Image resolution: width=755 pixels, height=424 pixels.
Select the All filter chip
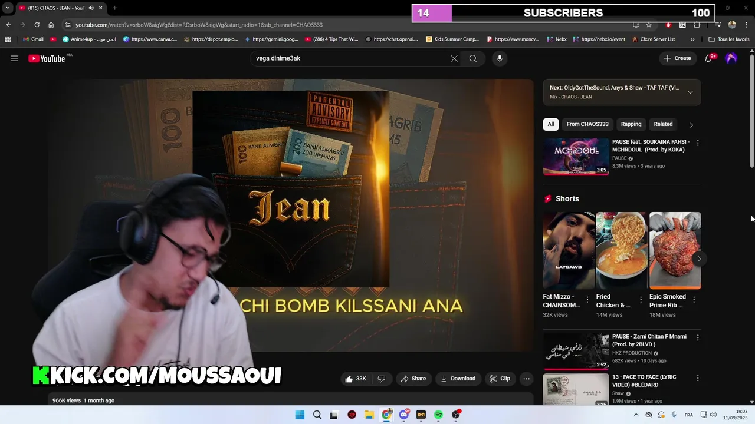[551, 124]
